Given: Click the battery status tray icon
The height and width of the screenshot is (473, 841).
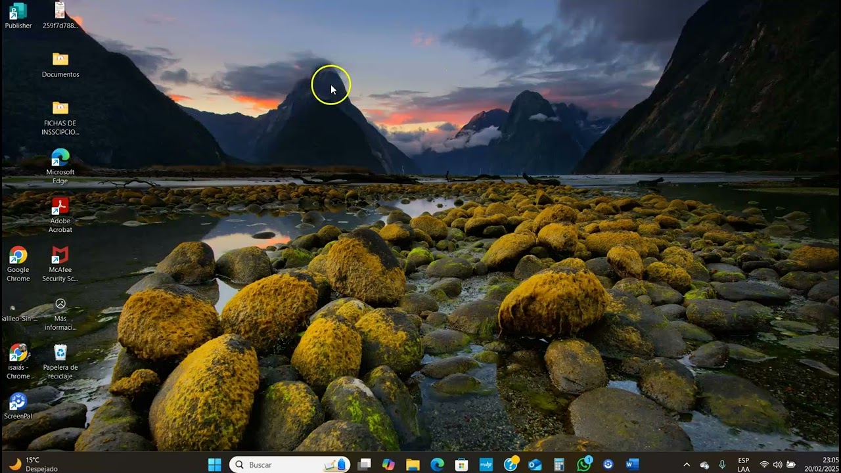Looking at the screenshot, I should [x=791, y=464].
